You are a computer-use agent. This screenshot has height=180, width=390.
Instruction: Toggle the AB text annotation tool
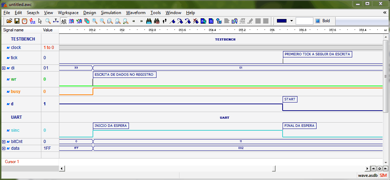(64, 21)
